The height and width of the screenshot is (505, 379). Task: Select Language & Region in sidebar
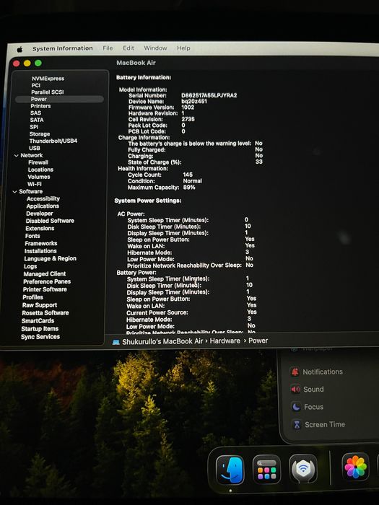tap(51, 258)
